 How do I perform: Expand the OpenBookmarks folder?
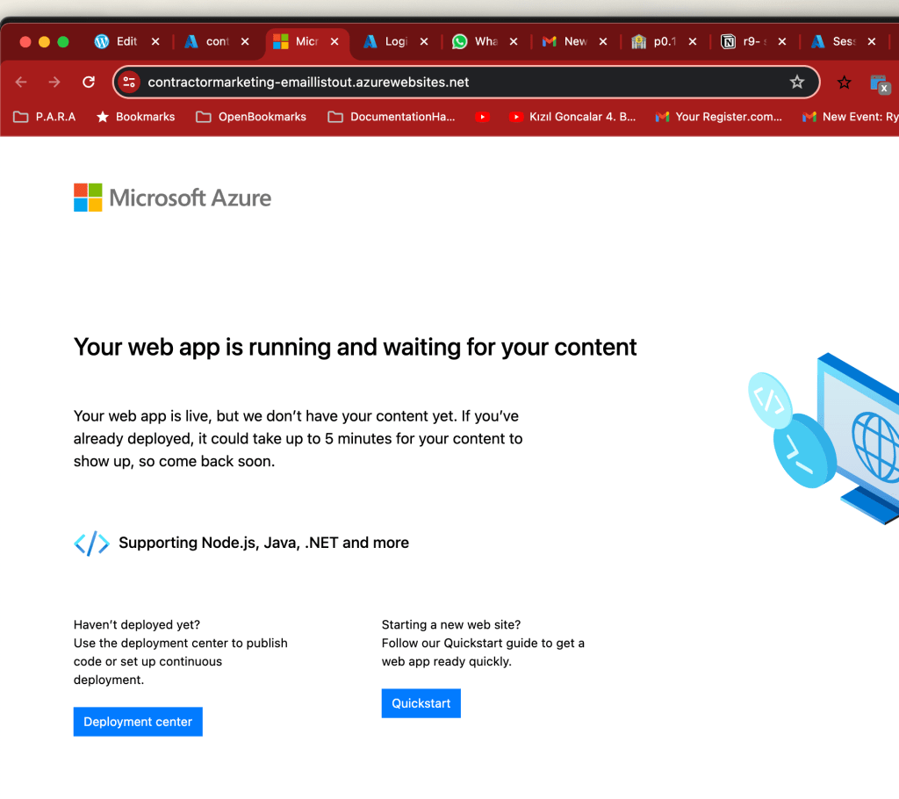[251, 117]
